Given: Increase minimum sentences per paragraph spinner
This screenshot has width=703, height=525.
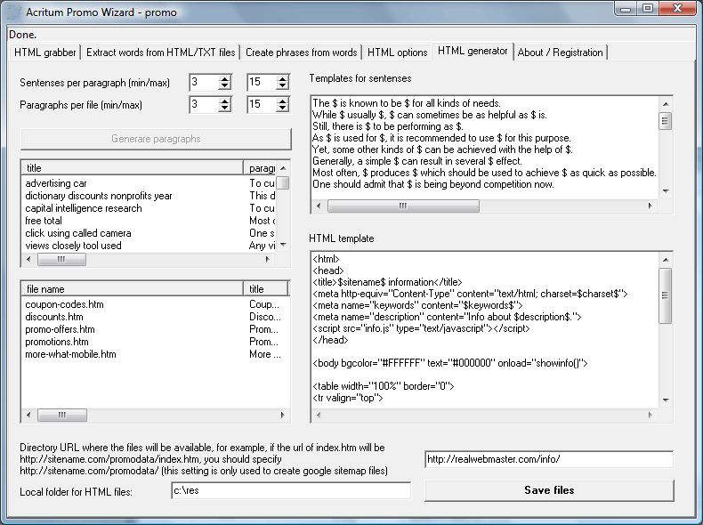Looking at the screenshot, I should [x=224, y=78].
